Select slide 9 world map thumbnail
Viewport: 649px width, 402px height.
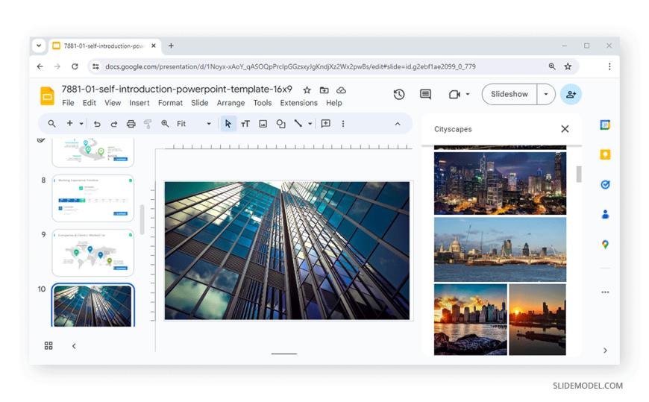coord(93,253)
